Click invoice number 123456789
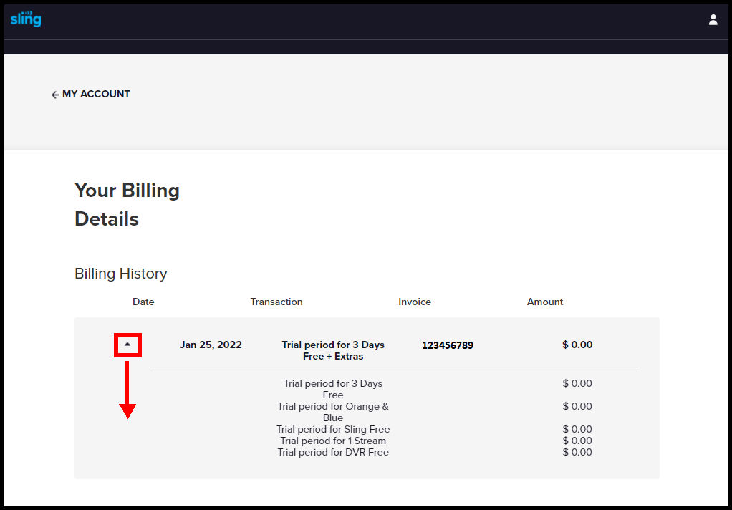 click(448, 345)
